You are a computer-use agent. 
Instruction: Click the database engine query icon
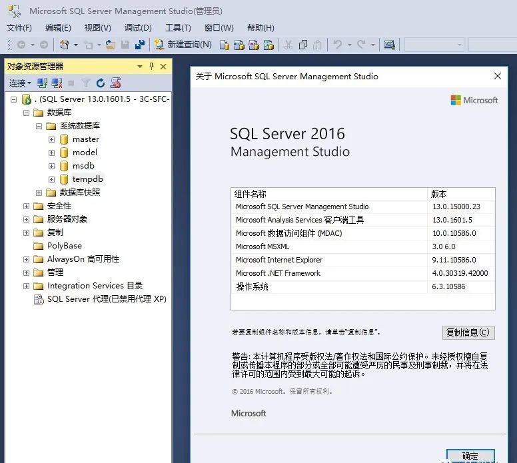[x=225, y=45]
